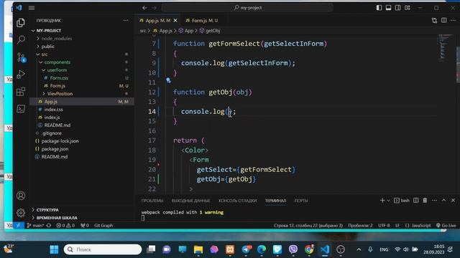
Task: Go forward with the navigation arrow
Action: [x=155, y=8]
